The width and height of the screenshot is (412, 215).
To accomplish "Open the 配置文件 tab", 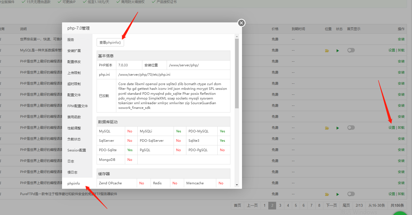I will 77,95.
